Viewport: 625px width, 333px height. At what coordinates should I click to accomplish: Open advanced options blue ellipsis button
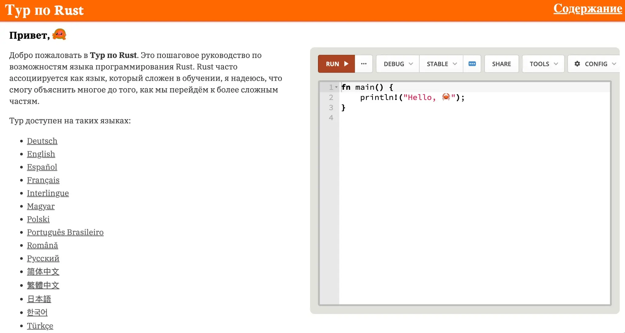(472, 64)
